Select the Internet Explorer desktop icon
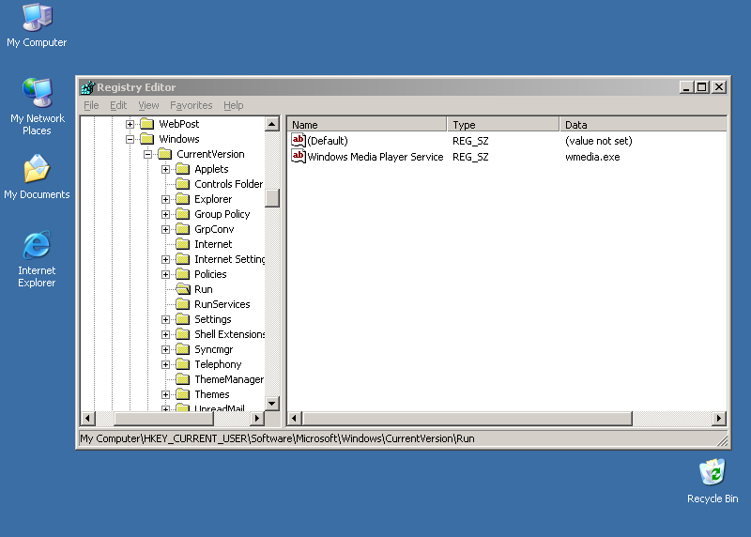 [37, 259]
